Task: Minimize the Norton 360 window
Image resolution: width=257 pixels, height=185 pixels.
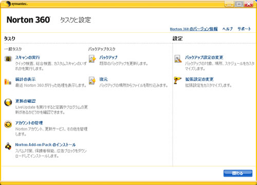Action: (x=229, y=4)
